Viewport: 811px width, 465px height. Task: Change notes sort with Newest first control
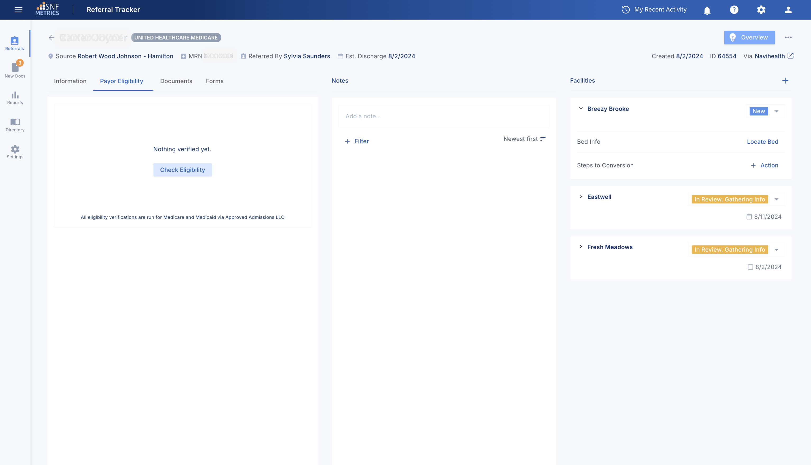coord(524,139)
